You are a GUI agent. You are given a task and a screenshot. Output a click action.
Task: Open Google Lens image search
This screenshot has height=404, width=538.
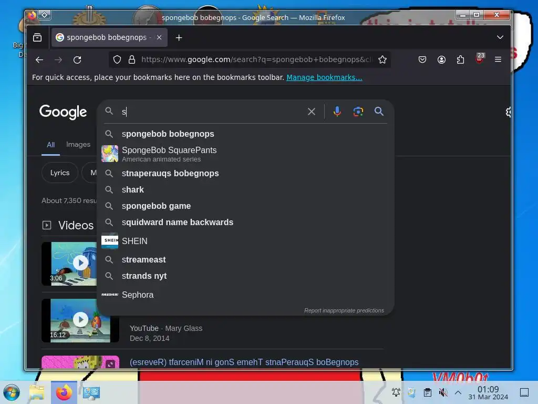(x=358, y=112)
